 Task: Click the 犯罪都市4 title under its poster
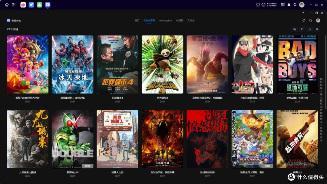[117, 98]
